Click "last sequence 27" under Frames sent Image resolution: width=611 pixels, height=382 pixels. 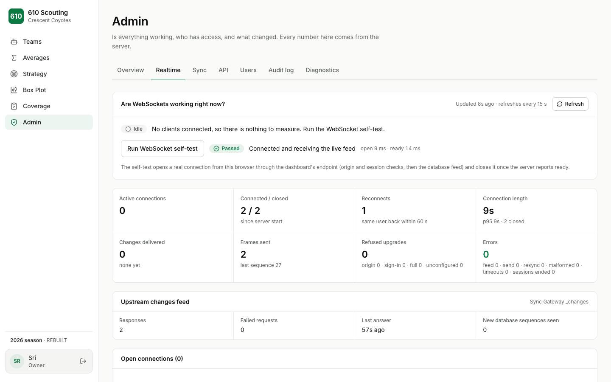[261, 265]
